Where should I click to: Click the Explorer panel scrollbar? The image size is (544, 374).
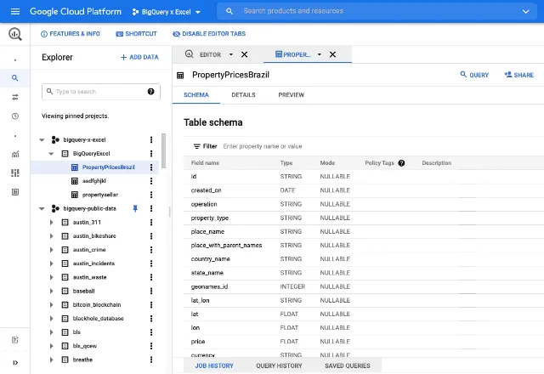tap(163, 150)
